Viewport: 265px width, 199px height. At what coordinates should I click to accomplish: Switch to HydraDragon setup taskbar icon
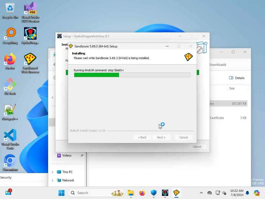pos(165,193)
